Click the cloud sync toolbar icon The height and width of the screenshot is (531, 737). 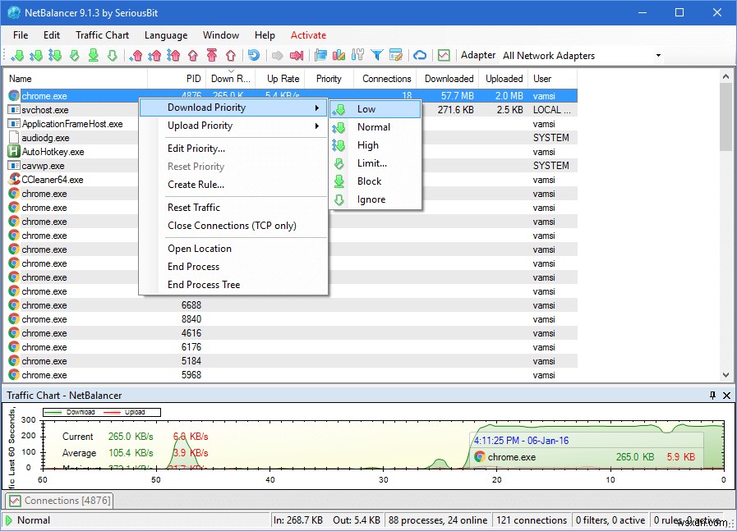(x=420, y=55)
